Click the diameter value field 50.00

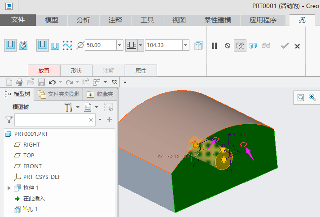point(101,45)
